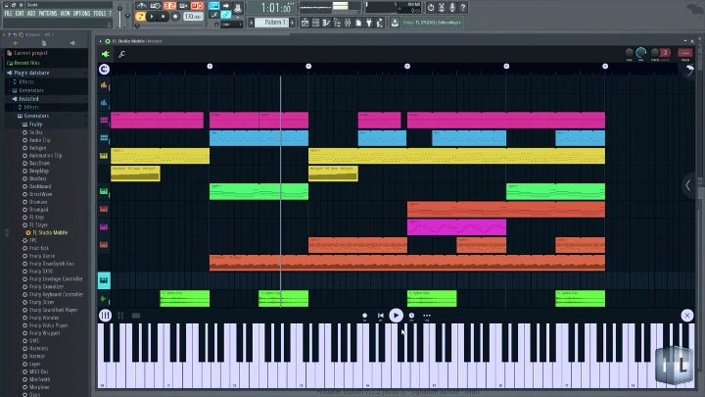Image resolution: width=705 pixels, height=397 pixels.
Task: Click the FL Mobile play button
Action: pyautogui.click(x=396, y=316)
